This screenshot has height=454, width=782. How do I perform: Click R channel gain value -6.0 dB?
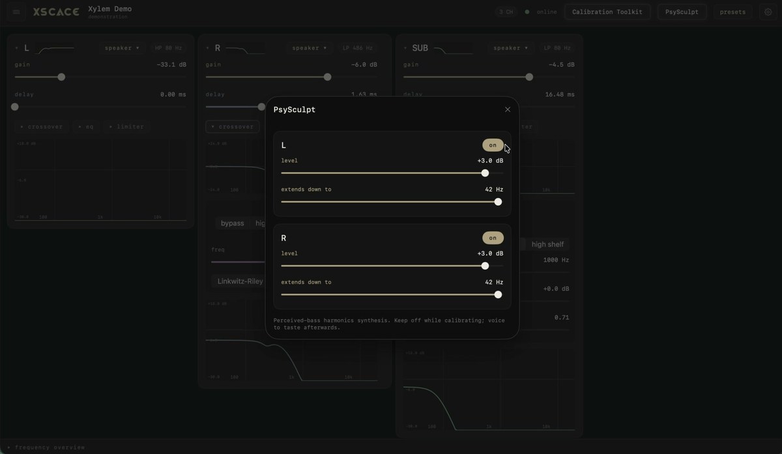pos(364,65)
